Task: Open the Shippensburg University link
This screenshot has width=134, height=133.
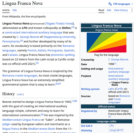Action: (59, 37)
